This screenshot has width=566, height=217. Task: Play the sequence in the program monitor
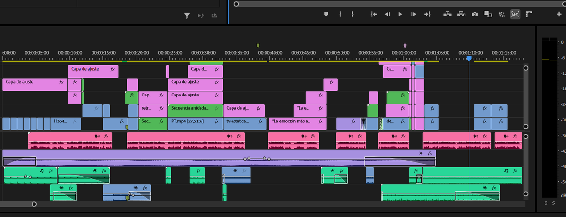tap(400, 15)
